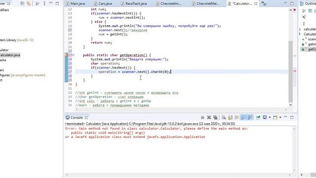Open the Outline view tab

point(308,3)
